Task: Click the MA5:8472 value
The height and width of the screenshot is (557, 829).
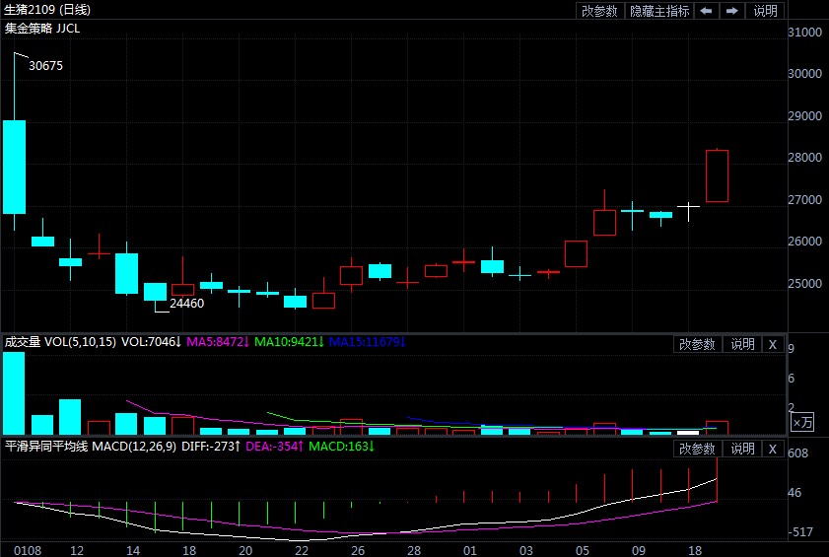Action: 217,342
